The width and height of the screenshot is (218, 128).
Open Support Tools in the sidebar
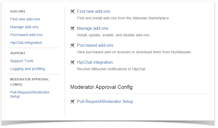point(22,61)
